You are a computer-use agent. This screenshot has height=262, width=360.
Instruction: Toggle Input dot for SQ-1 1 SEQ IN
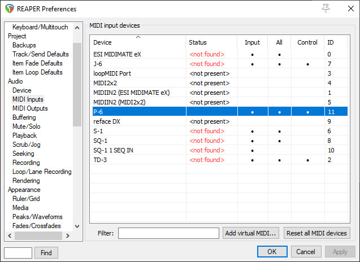point(252,151)
